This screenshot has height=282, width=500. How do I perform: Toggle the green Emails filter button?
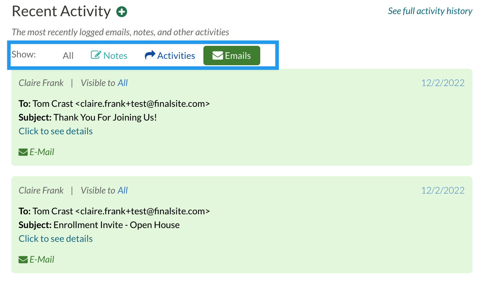232,56
